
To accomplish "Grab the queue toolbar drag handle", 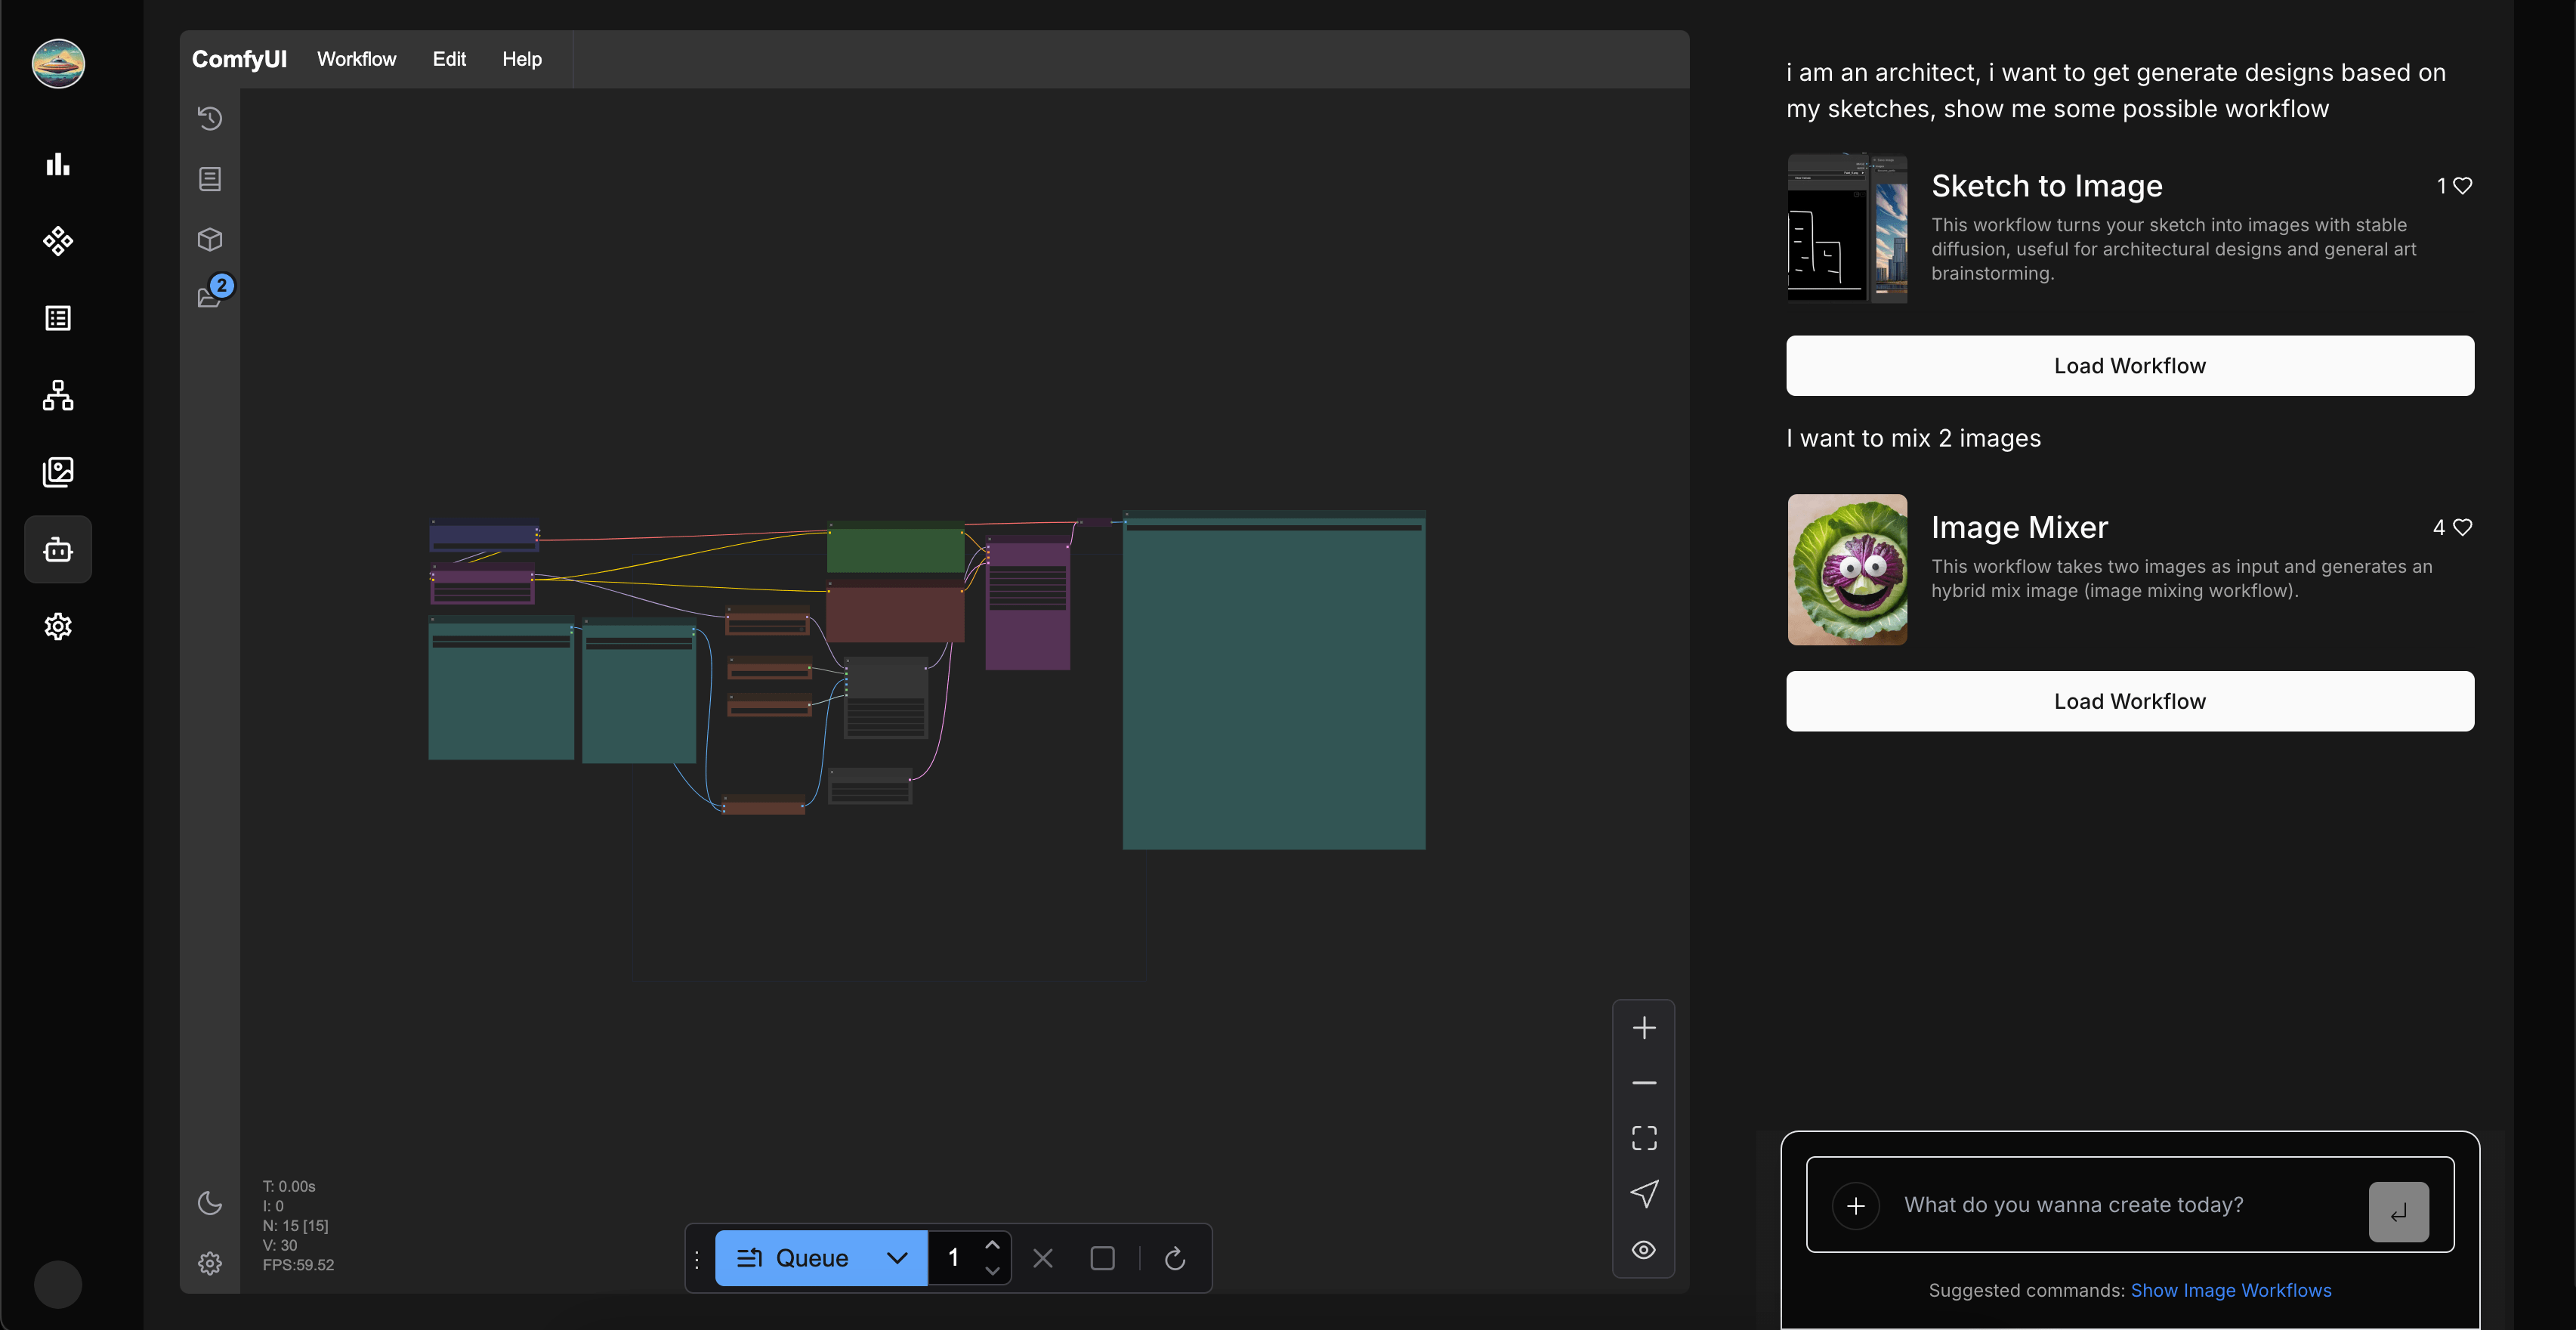I will tap(697, 1258).
